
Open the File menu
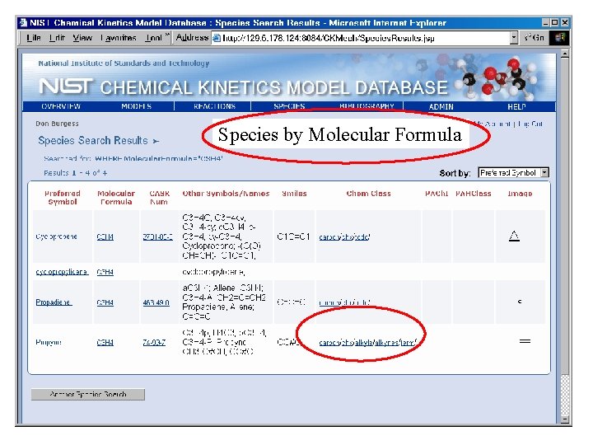pos(34,38)
